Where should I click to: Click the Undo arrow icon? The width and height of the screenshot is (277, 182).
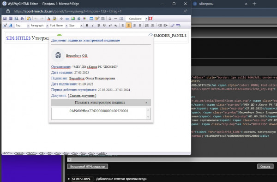pos(36,18)
